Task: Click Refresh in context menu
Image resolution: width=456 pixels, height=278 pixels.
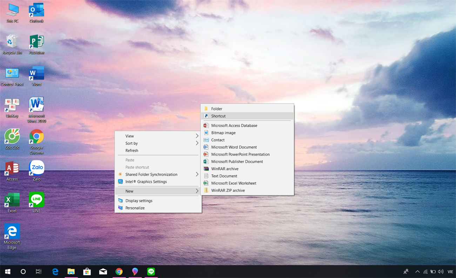Action: (x=158, y=151)
